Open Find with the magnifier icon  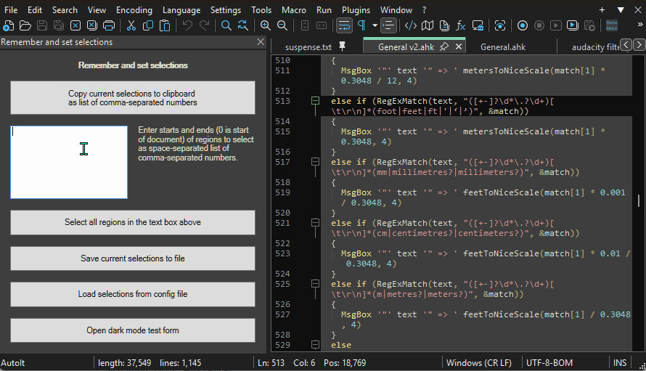[x=226, y=25]
